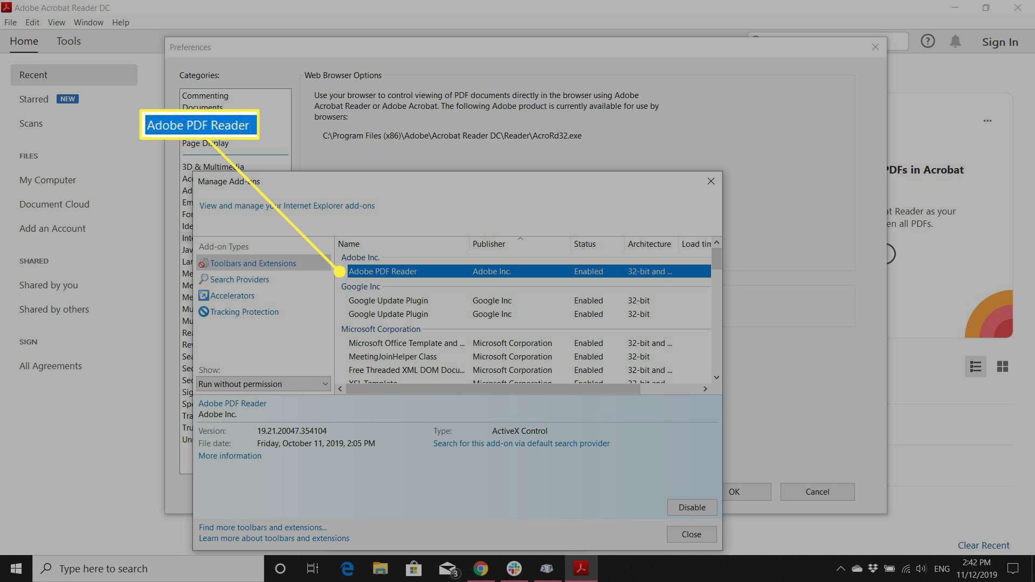Open Document Cloud in sidebar

pos(54,204)
